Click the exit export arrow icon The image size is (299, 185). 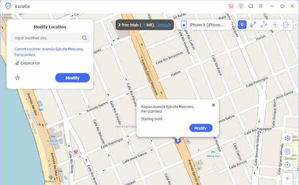pos(286,25)
